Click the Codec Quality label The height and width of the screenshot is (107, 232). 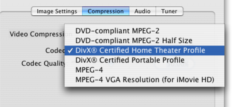(x=43, y=63)
